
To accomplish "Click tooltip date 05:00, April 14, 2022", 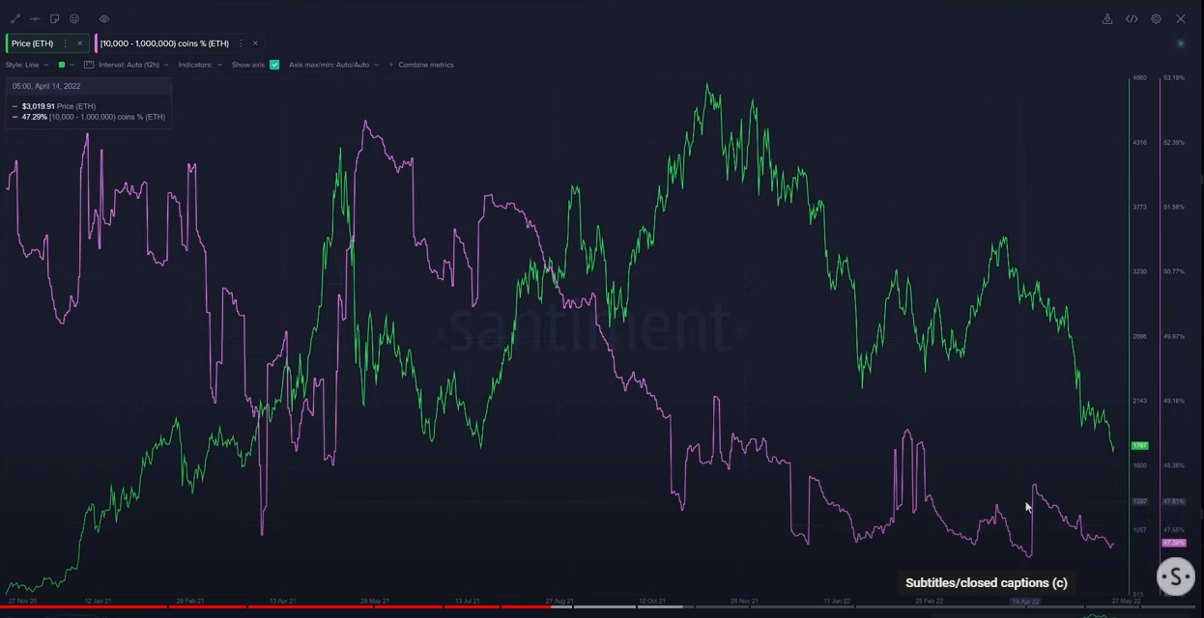I will tap(46, 87).
